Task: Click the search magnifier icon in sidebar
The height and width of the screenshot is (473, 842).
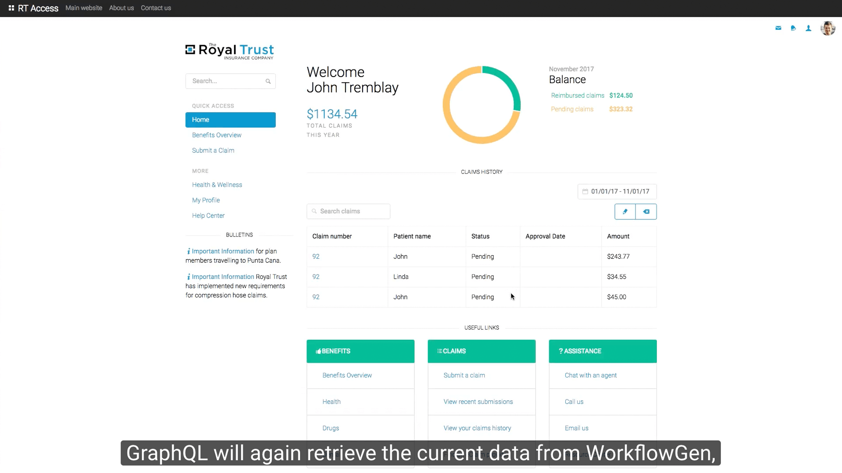Action: (268, 81)
